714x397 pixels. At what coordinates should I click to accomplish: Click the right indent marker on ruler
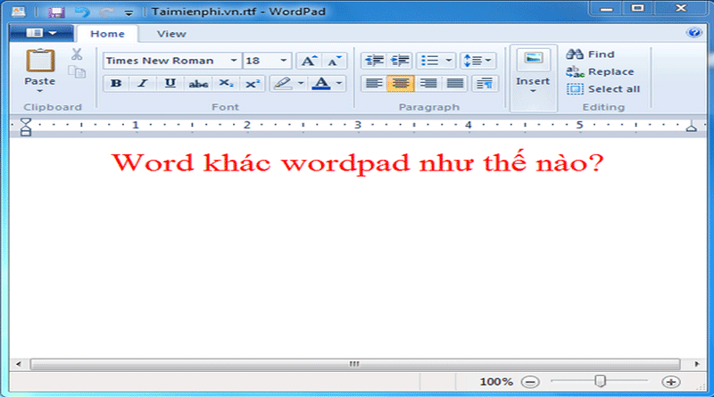click(x=691, y=127)
